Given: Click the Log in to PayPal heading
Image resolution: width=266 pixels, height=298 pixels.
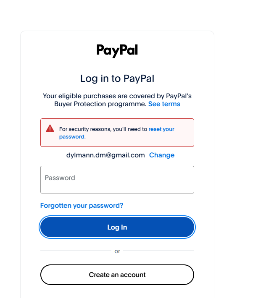Looking at the screenshot, I should [117, 78].
